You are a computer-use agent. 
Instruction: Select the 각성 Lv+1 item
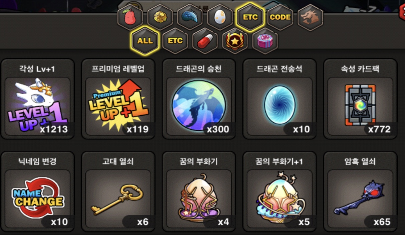pos(38,99)
